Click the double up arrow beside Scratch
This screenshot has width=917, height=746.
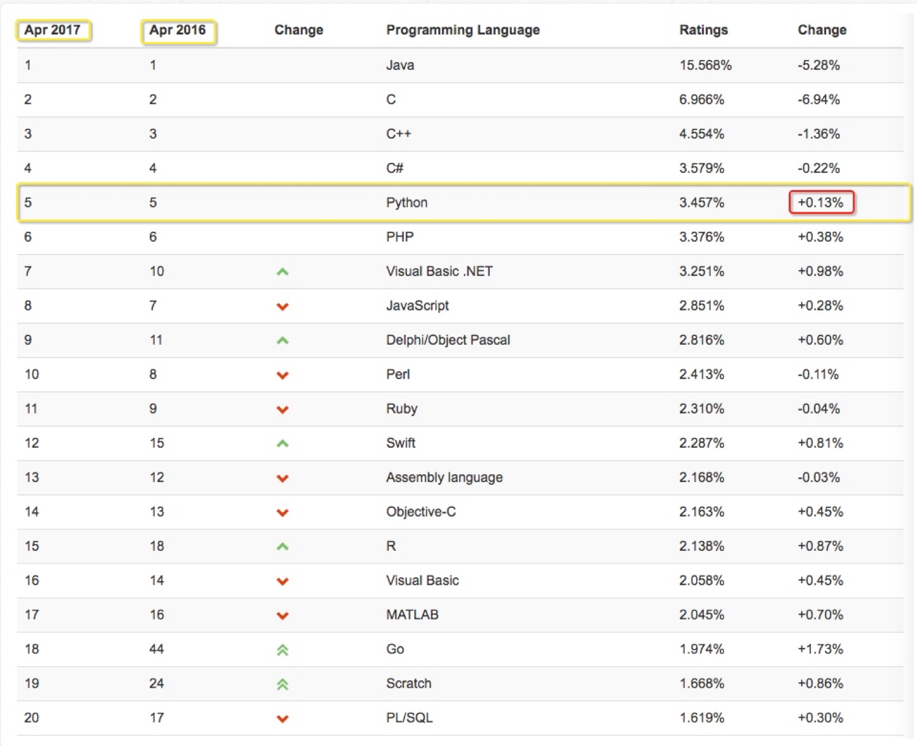tap(283, 684)
